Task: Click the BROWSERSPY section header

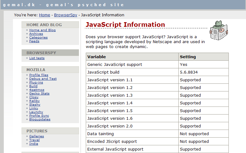Action: tap(50, 53)
